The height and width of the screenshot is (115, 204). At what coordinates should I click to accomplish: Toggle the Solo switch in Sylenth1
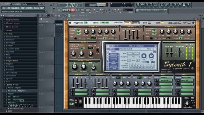click(149, 23)
